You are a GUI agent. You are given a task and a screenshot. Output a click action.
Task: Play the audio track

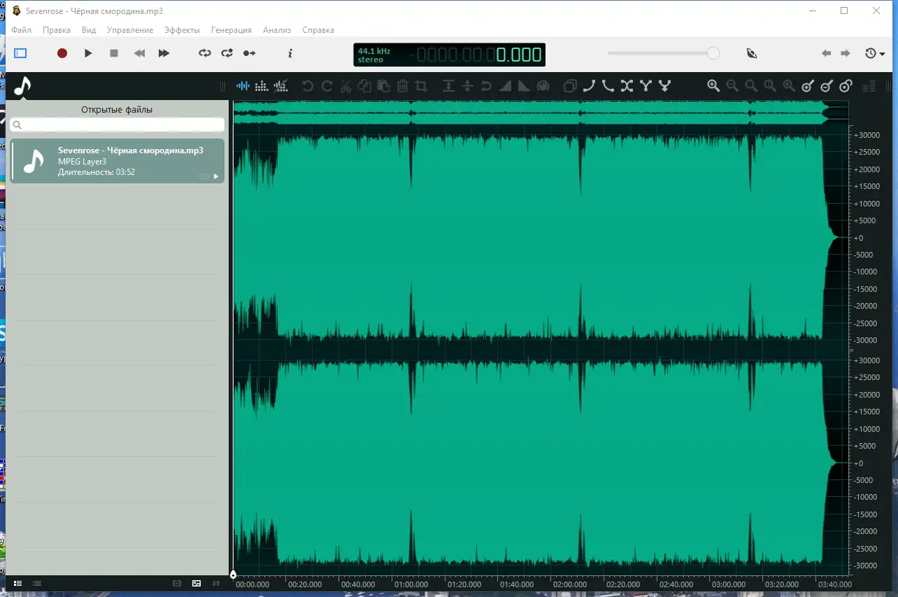[88, 53]
